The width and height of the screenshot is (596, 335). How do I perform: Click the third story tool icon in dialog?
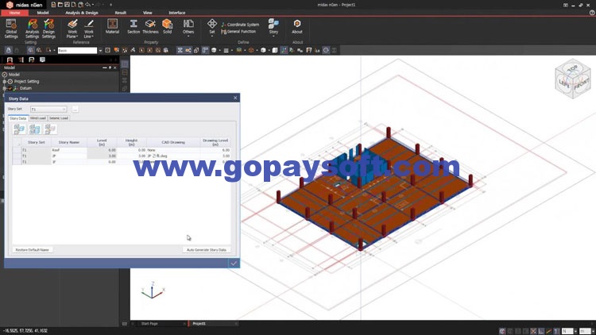click(x=50, y=129)
